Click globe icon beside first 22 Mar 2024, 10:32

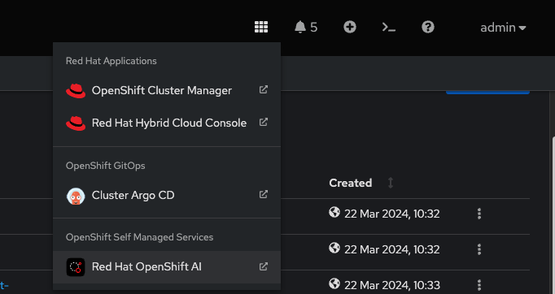(x=334, y=212)
